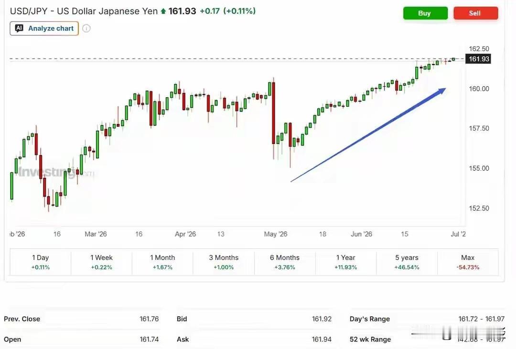The width and height of the screenshot is (516, 349).
Task: Switch to 1 Month range
Action: [162, 262]
